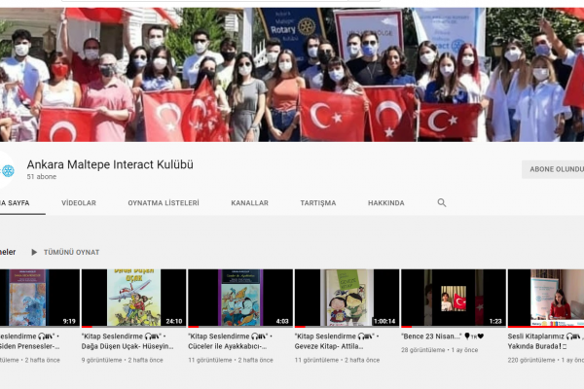This screenshot has width=584, height=389.
Task: Click the channel banner group photo
Action: click(292, 75)
